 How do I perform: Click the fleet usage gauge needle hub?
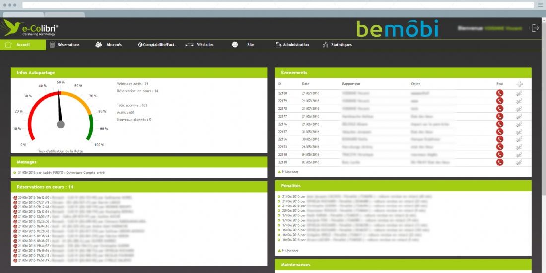(x=60, y=124)
